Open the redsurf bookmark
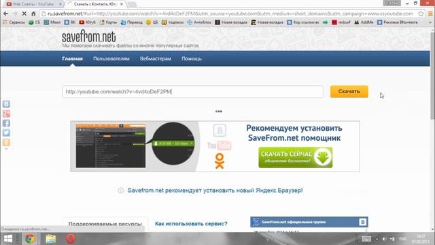 (341, 22)
